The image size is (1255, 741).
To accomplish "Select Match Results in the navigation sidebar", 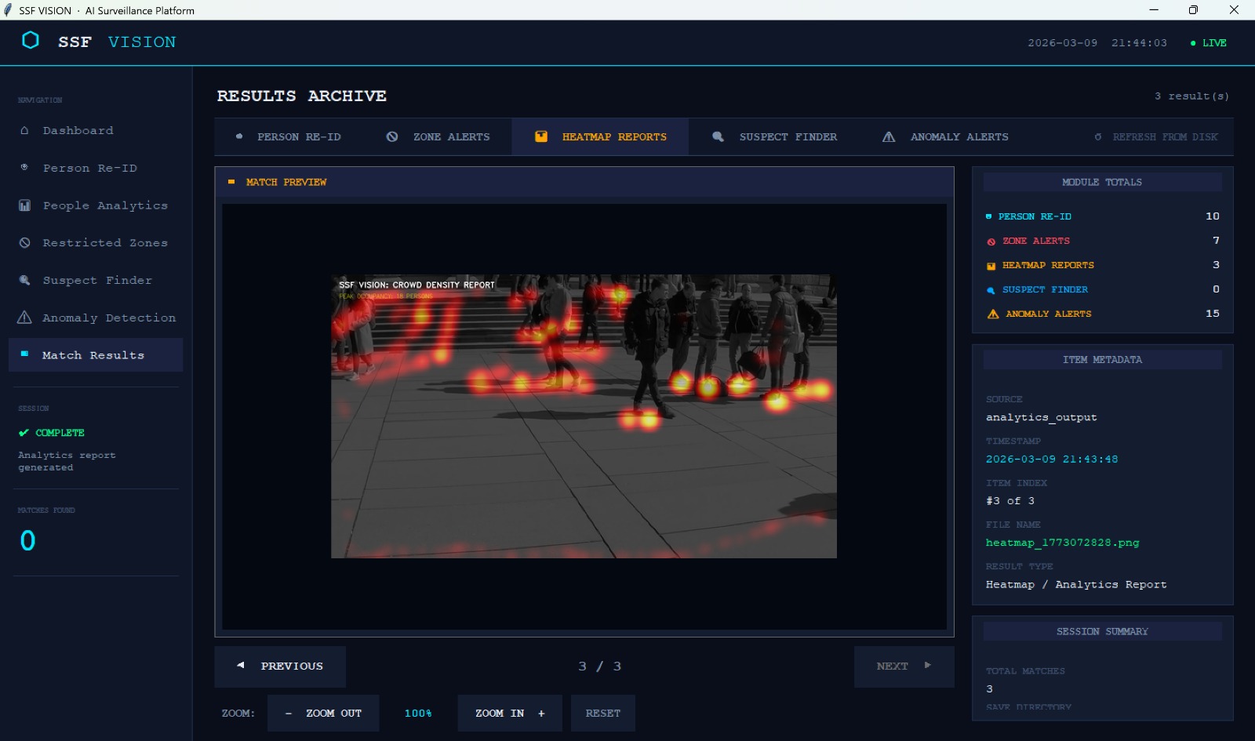I will pyautogui.click(x=93, y=355).
